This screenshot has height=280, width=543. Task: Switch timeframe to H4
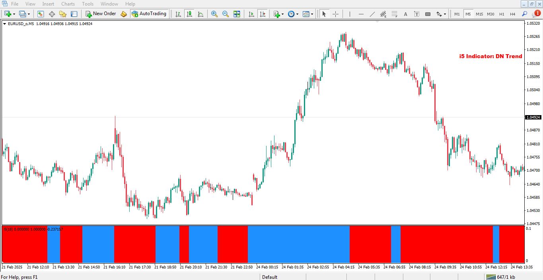point(513,14)
